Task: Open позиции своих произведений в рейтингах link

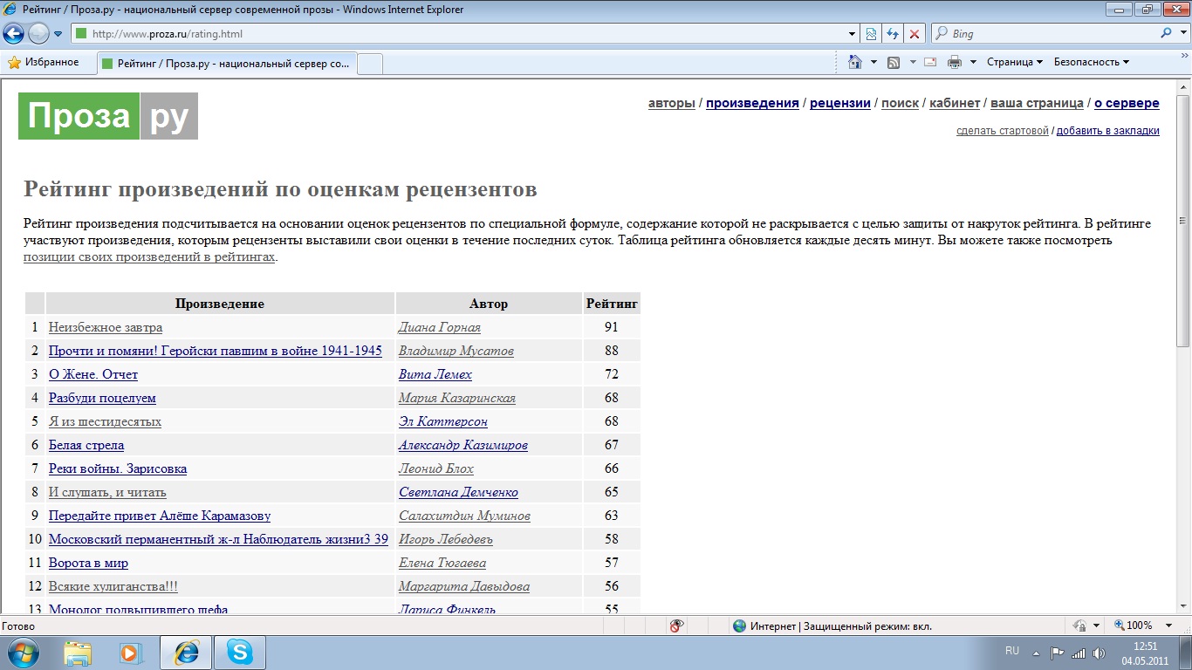Action: pos(149,257)
